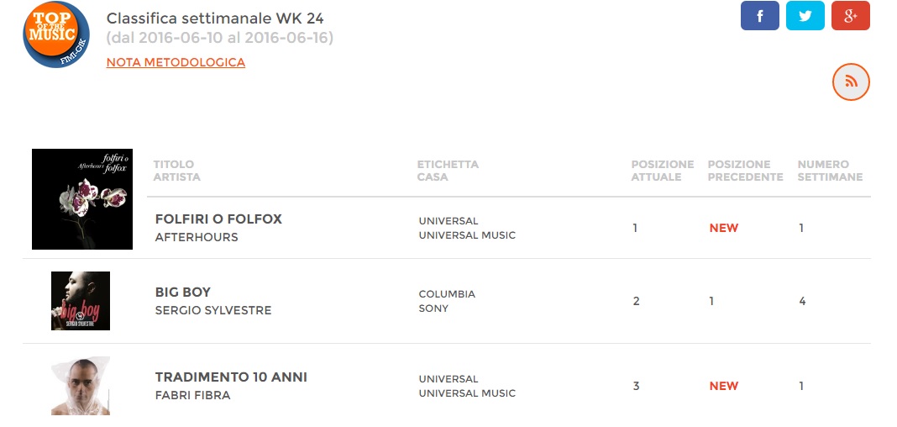This screenshot has height=427, width=897.
Task: Click the artist name Afterhours
Action: pos(197,237)
